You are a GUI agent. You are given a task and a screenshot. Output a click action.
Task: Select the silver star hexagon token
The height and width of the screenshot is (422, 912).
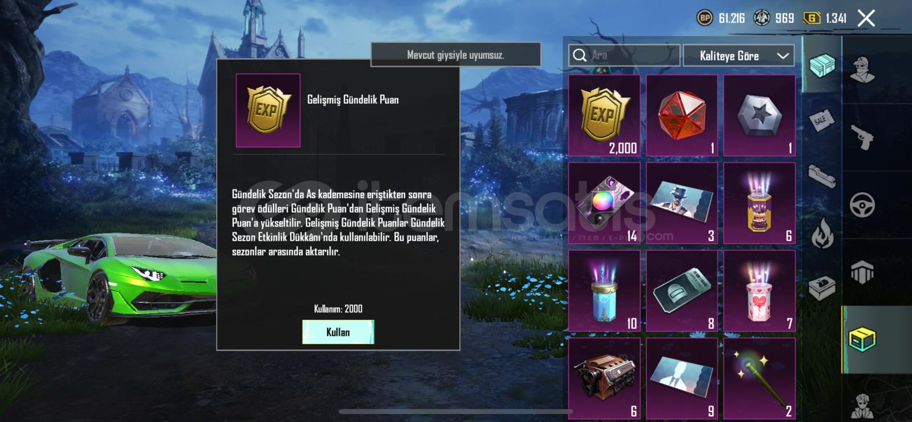[759, 116]
